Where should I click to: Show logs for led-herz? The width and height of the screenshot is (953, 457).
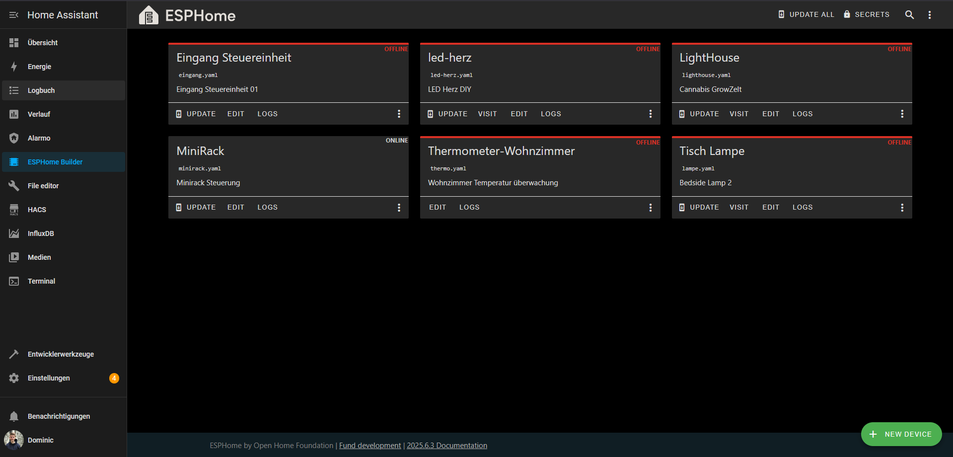[551, 114]
